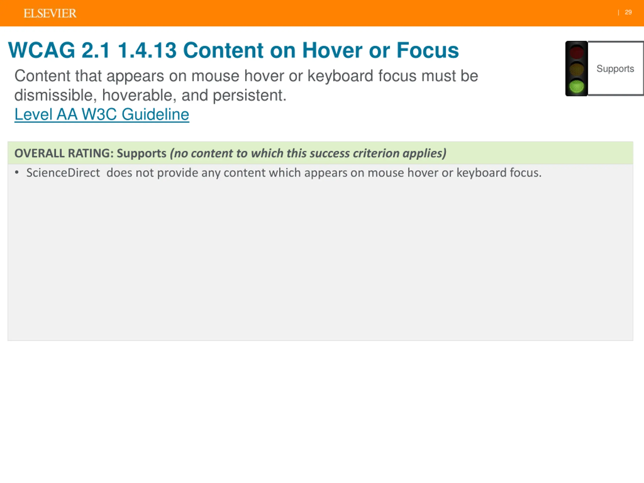Click the Supports status box
The height and width of the screenshot is (483, 644).
click(616, 68)
